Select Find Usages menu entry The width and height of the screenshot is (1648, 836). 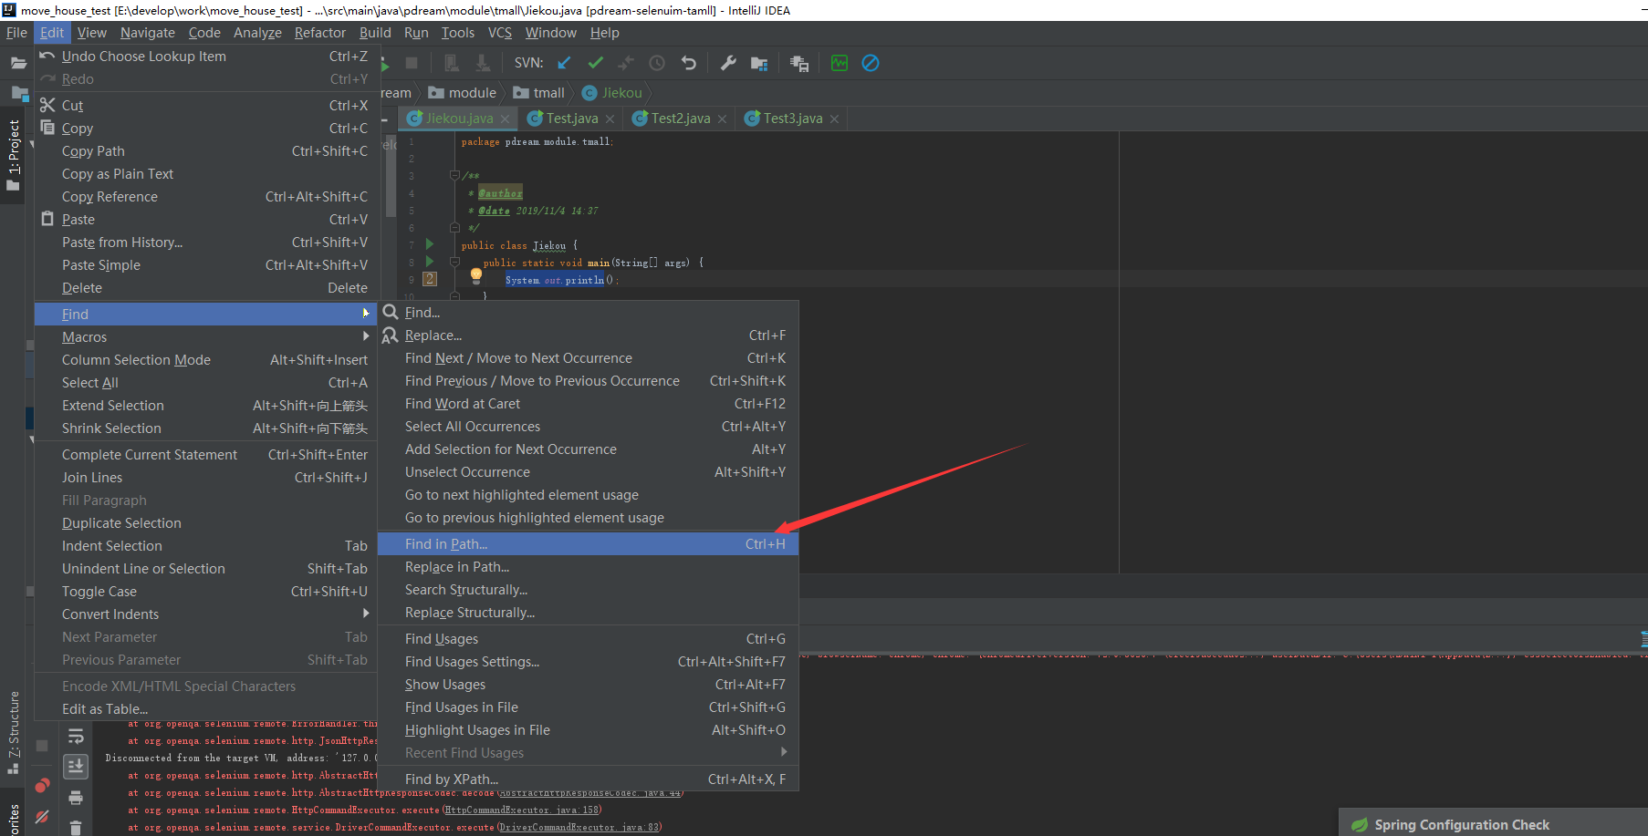[x=589, y=639]
